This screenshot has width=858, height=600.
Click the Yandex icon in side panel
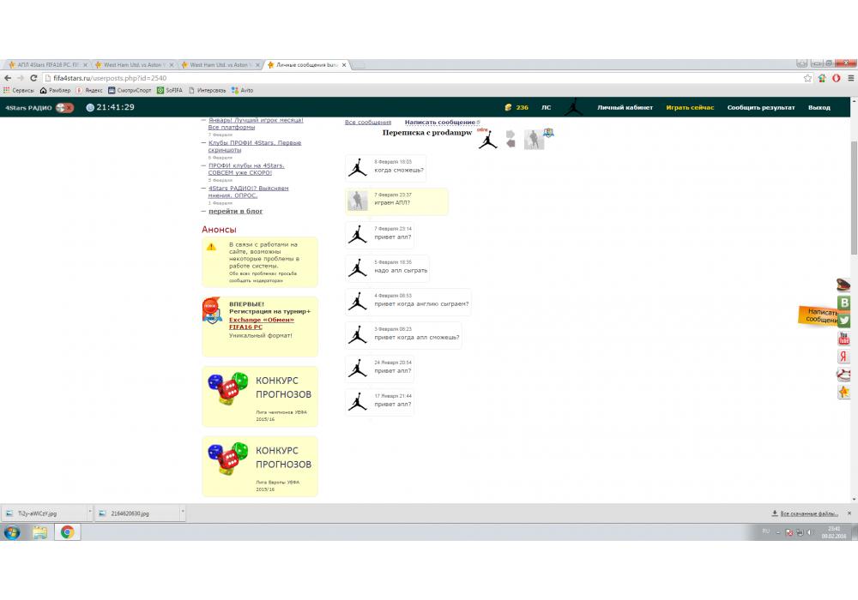pyautogui.click(x=844, y=357)
